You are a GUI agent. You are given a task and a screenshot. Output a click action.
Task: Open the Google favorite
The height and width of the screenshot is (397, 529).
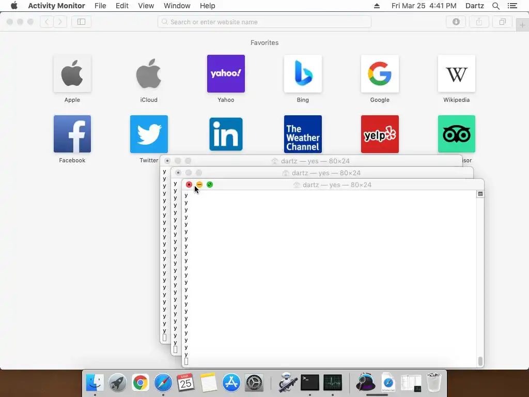click(x=380, y=73)
